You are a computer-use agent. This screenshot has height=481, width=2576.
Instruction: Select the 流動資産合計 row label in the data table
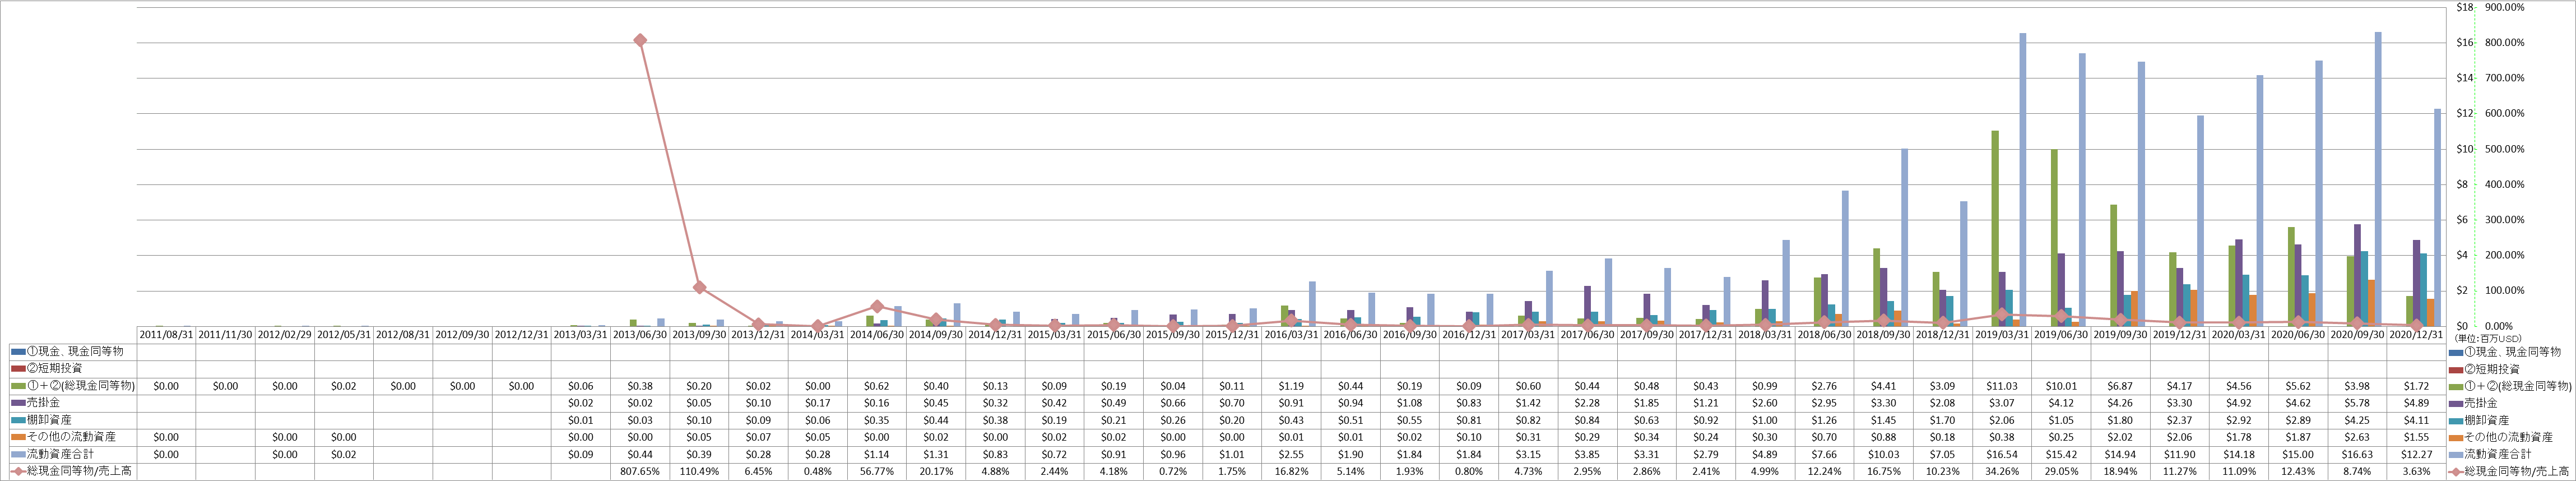click(x=59, y=454)
